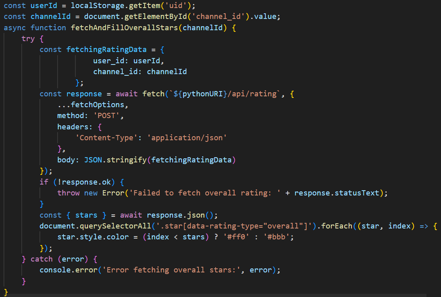Click document.querySelectorAll call
Viewport: 441px width, 297px height.
[x=95, y=226]
